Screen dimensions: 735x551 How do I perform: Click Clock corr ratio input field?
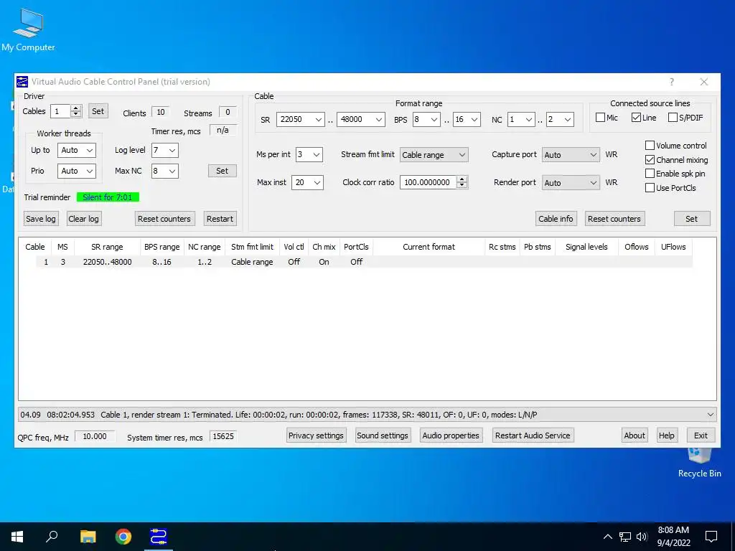428,182
